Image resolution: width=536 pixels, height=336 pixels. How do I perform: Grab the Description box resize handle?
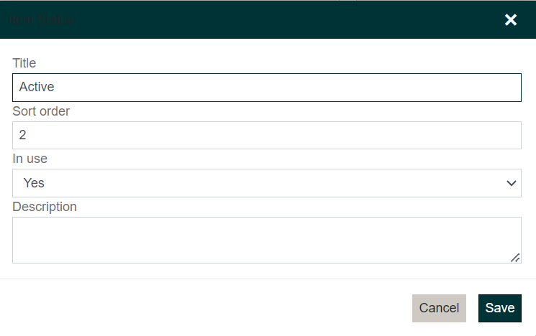(x=515, y=257)
